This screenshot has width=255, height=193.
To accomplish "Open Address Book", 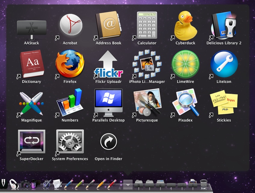I will pyautogui.click(x=109, y=25).
